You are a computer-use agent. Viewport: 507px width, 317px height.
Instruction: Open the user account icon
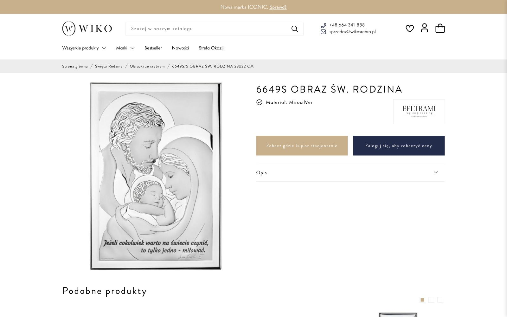click(x=424, y=28)
